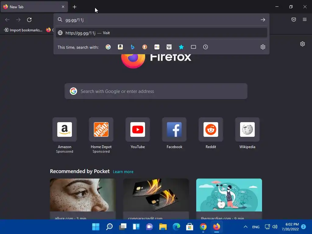
Task: Search this time with eBay
Action: tap(157, 47)
